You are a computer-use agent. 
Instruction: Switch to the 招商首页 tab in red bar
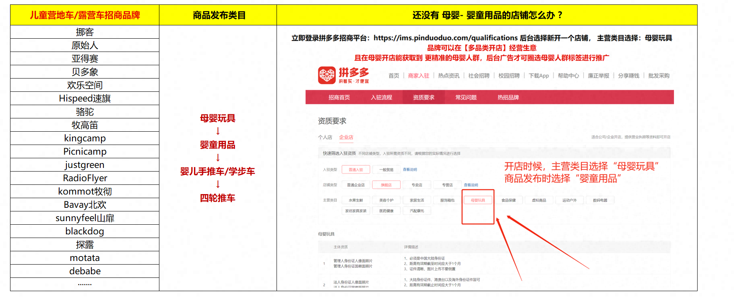pos(339,97)
